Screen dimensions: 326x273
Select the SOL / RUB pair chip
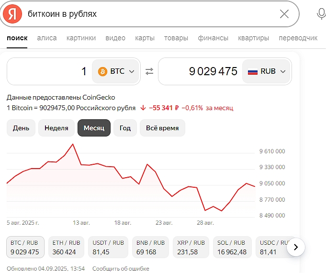click(x=232, y=247)
